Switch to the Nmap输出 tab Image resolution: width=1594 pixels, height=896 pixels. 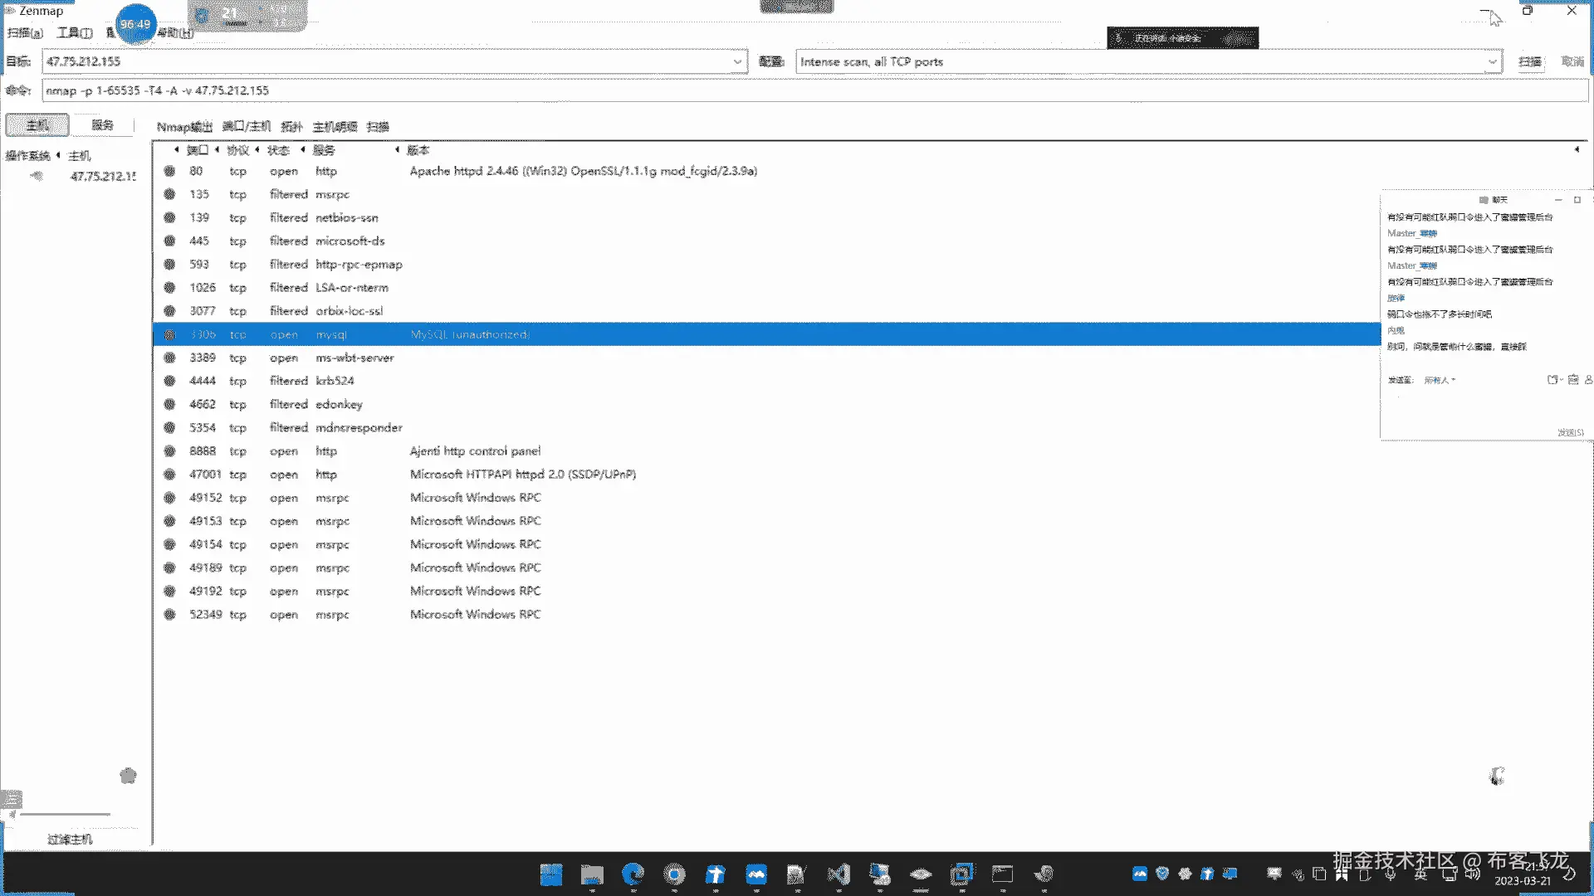pos(184,127)
